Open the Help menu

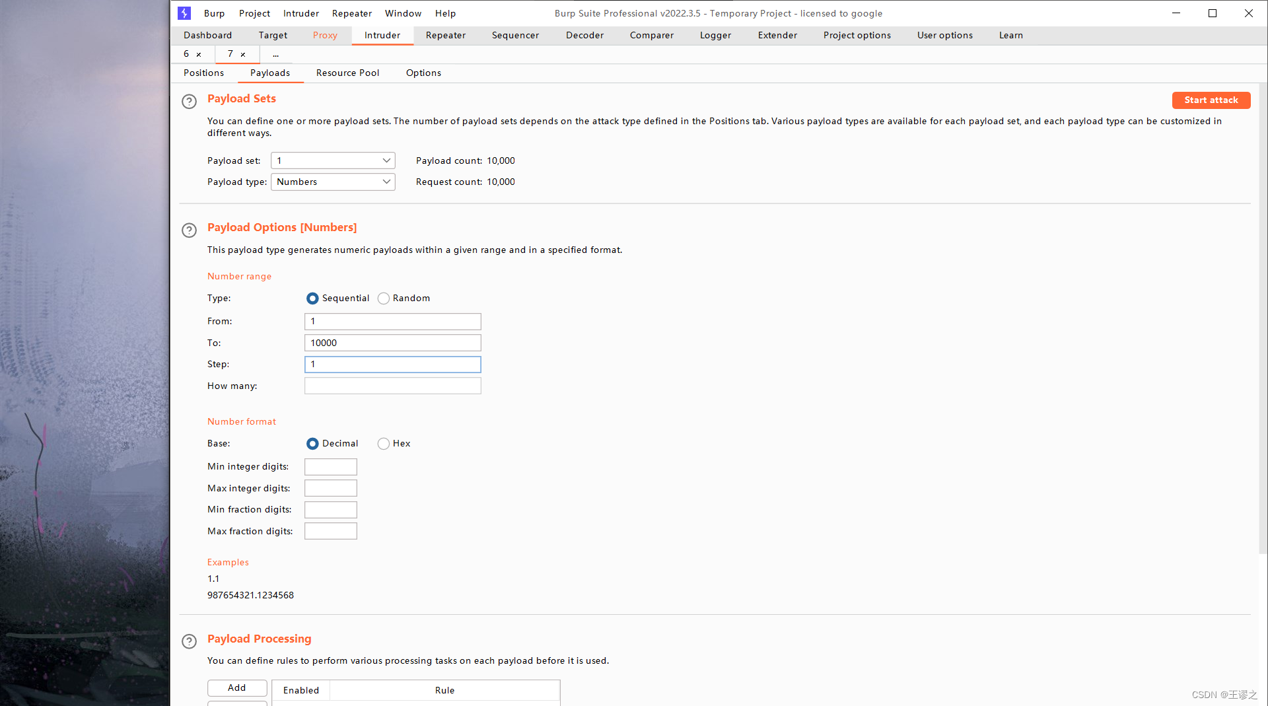coord(445,13)
